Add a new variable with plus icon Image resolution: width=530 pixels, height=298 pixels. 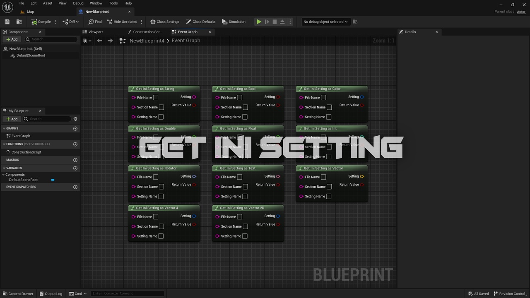(75, 168)
